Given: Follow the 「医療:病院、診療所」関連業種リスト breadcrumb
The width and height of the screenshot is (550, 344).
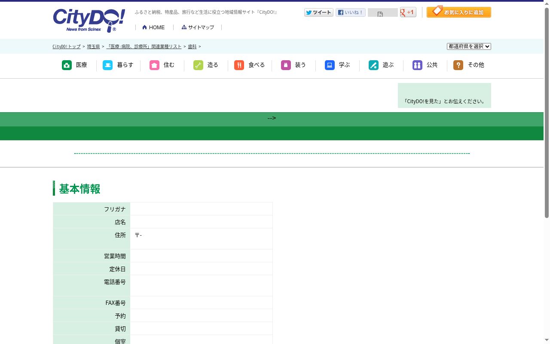Looking at the screenshot, I should pyautogui.click(x=144, y=46).
